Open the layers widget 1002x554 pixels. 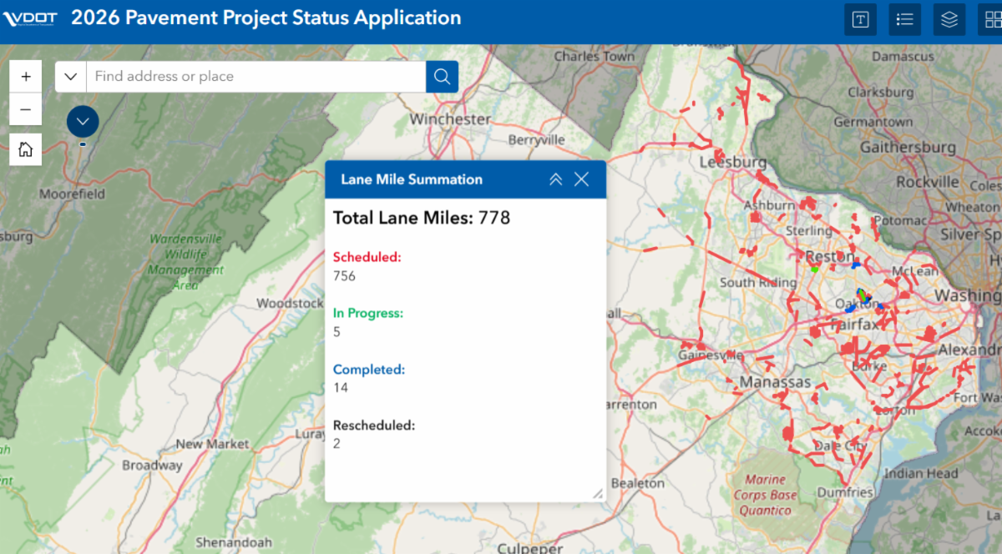point(949,20)
